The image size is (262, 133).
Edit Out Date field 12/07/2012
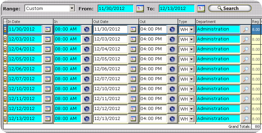(111, 79)
